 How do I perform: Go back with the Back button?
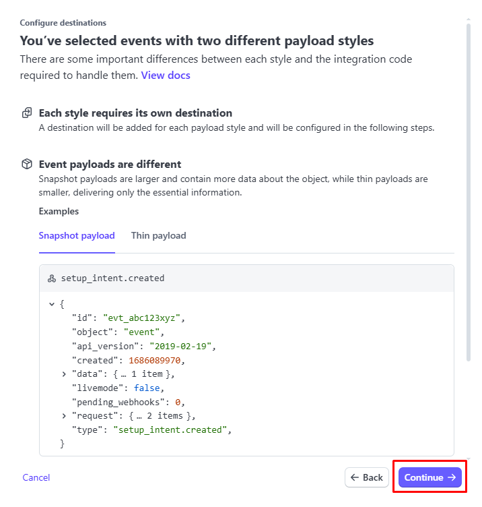coord(367,477)
